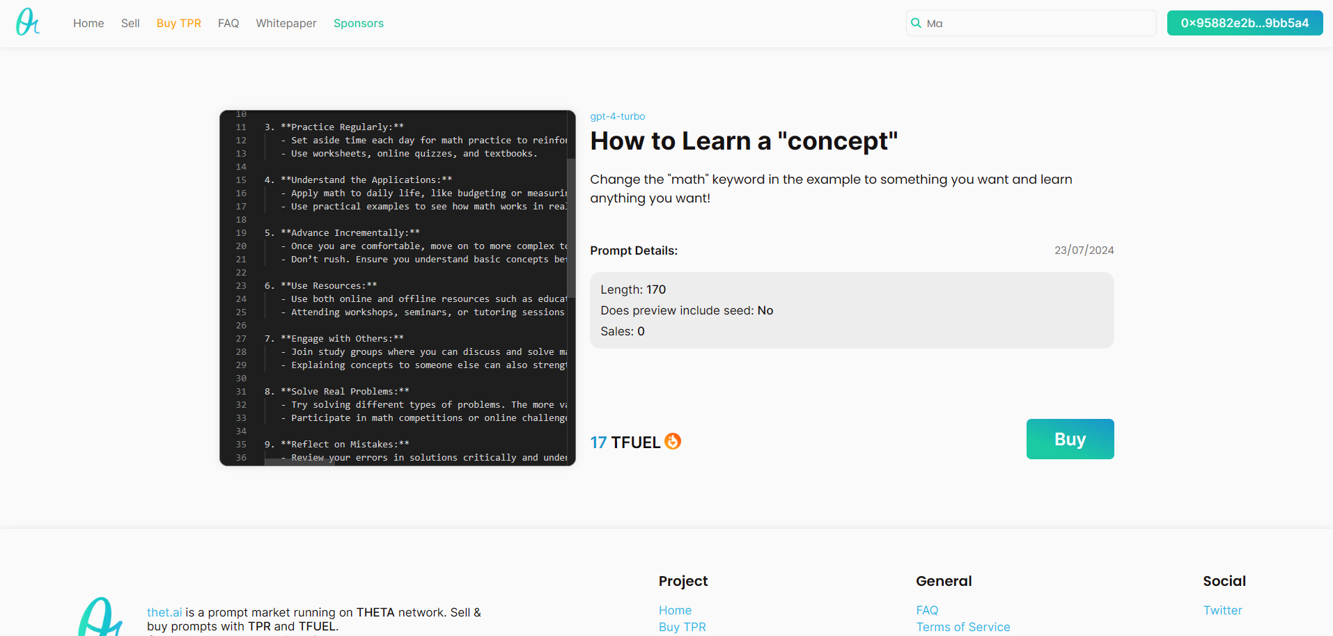The image size is (1333, 636).
Task: Click the description starting "Change the "math" keyword"
Action: (831, 189)
